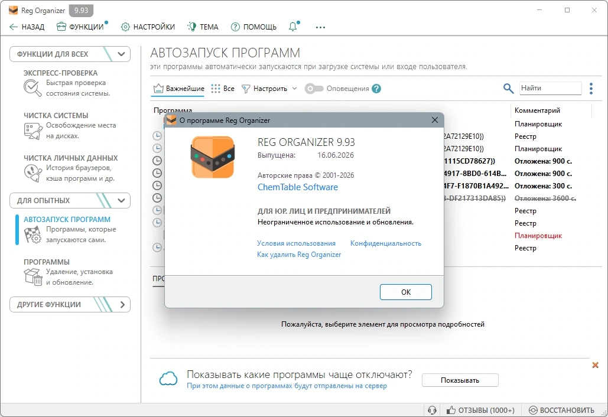The height and width of the screenshot is (417, 608).
Task: Expand the ДРУГИЕ ФУНКЦИИ section
Action: 70,304
